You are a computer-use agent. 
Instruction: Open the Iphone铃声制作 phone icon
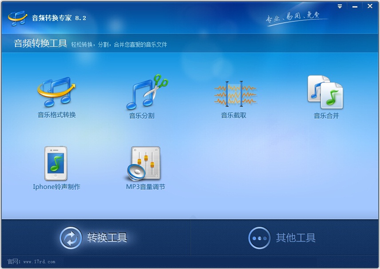click(x=55, y=163)
